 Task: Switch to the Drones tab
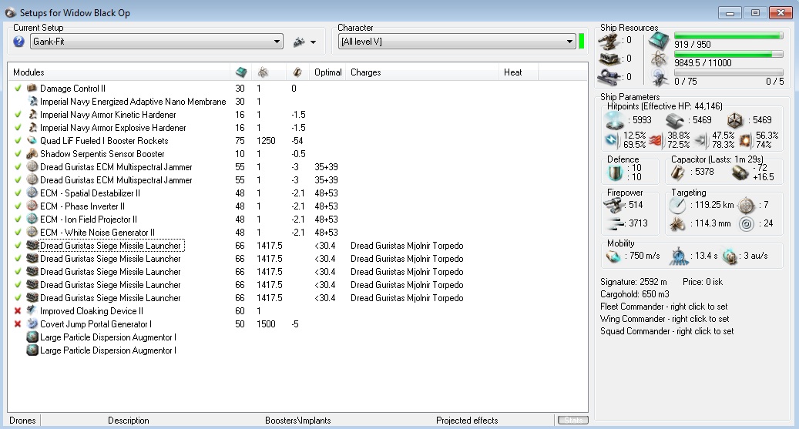coord(21,421)
